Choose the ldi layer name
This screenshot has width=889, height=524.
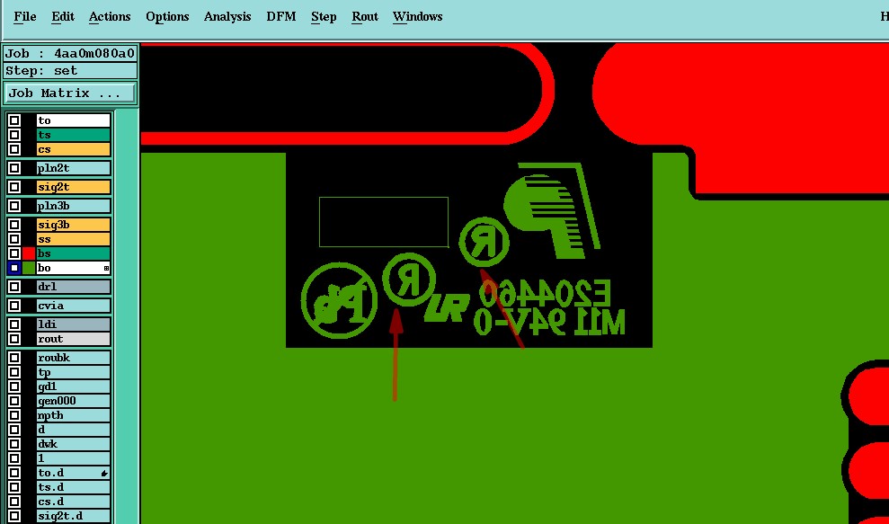click(73, 324)
